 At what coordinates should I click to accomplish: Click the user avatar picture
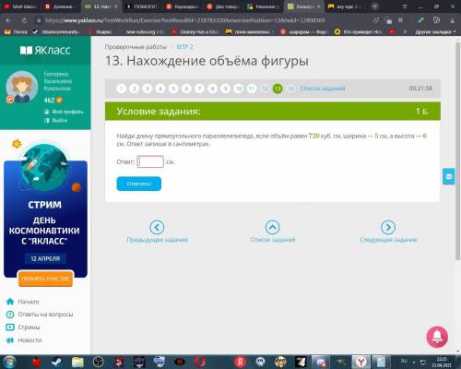[22, 87]
